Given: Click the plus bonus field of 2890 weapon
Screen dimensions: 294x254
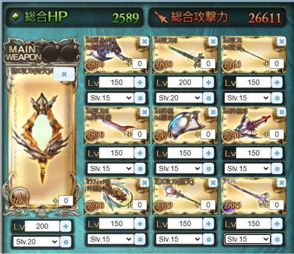Looking at the screenshot, I should point(140,134).
